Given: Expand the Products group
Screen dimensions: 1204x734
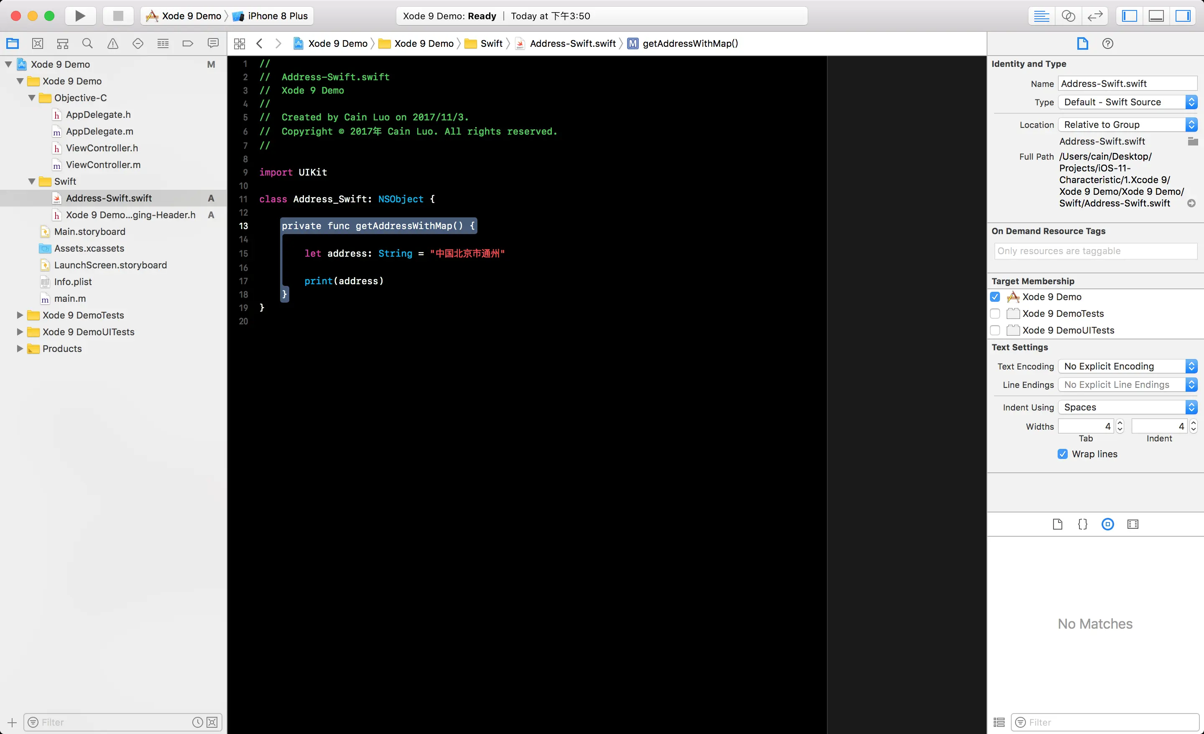Looking at the screenshot, I should 20,349.
